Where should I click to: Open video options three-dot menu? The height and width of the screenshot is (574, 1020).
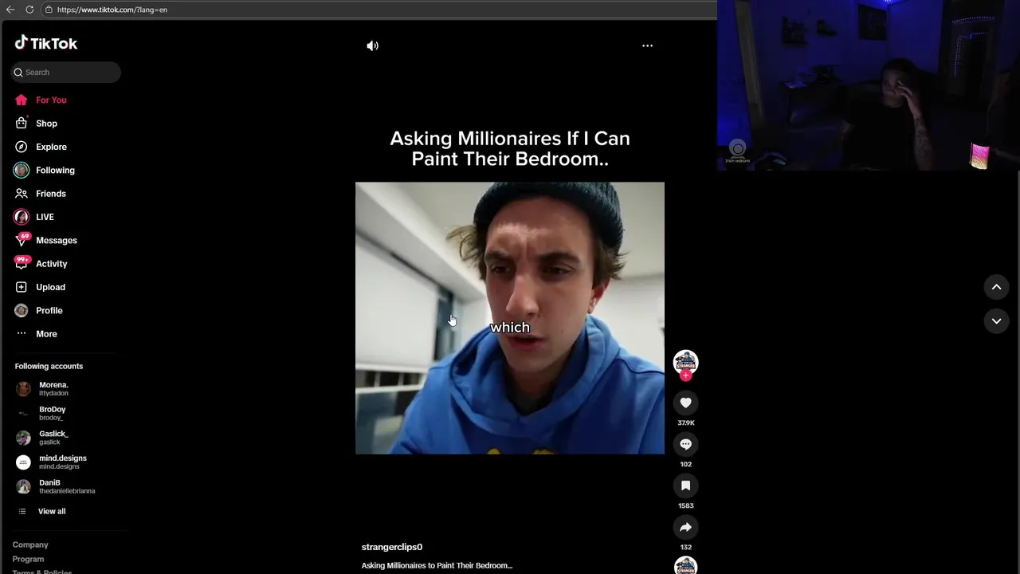647,45
